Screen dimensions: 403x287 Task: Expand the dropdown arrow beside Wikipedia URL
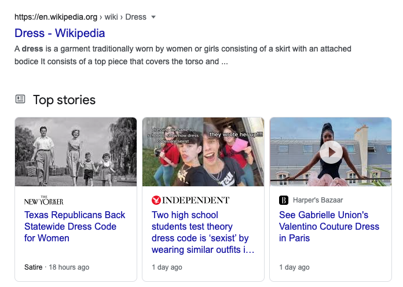click(x=153, y=17)
